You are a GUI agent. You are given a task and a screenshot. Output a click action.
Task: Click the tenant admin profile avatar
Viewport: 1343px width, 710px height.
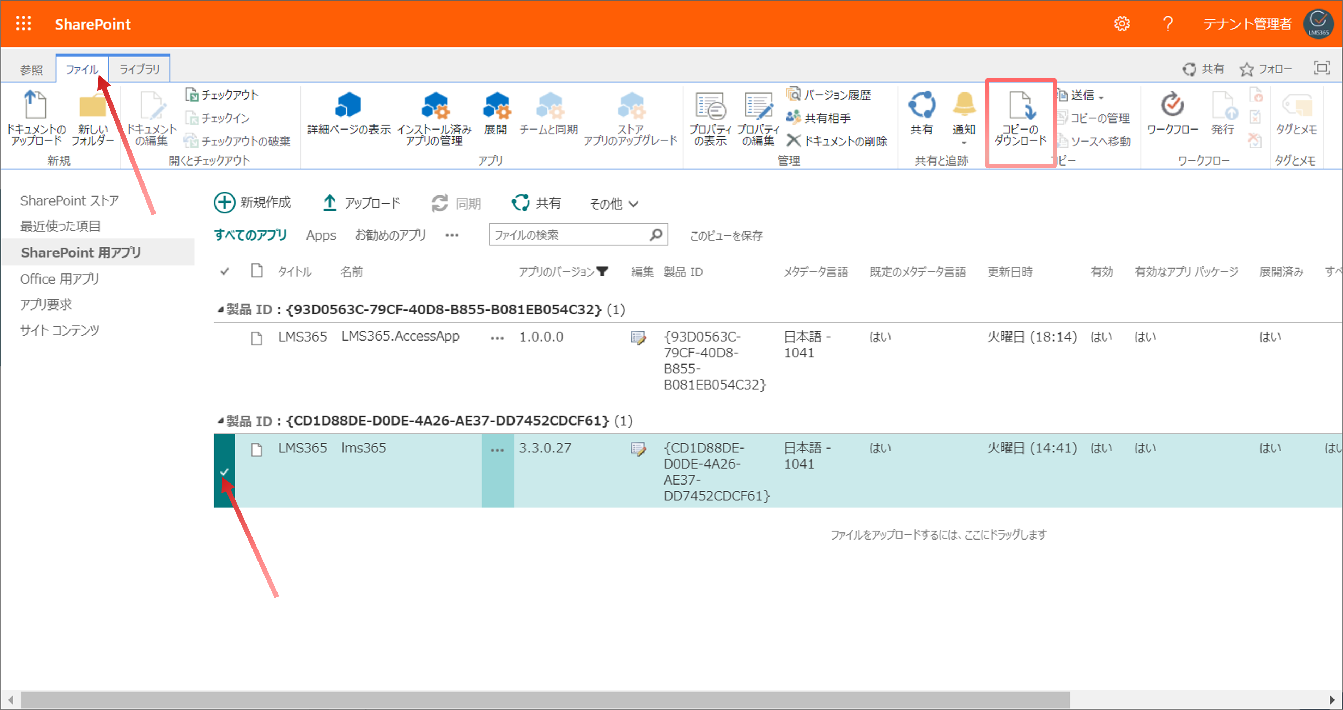click(x=1318, y=24)
